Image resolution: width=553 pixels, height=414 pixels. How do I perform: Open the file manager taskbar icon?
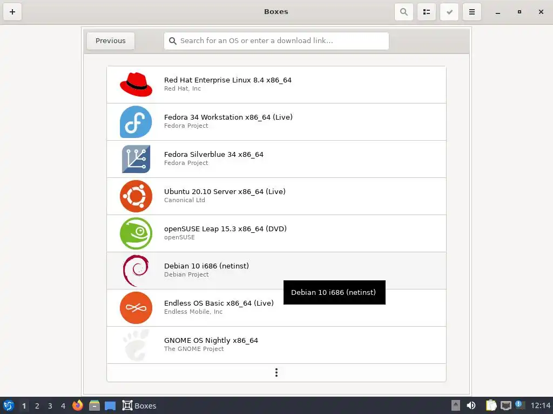click(94, 405)
